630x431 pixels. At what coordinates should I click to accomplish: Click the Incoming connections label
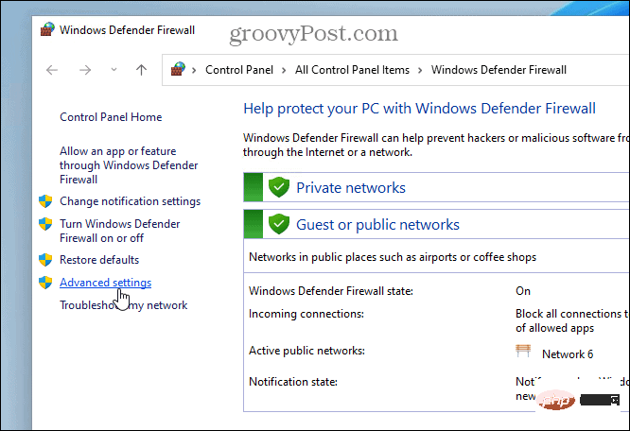306,314
